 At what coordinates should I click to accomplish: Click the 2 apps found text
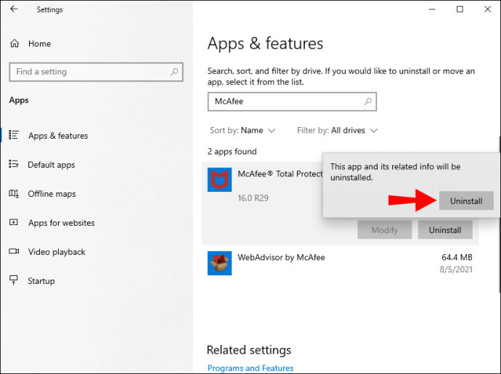coord(232,152)
